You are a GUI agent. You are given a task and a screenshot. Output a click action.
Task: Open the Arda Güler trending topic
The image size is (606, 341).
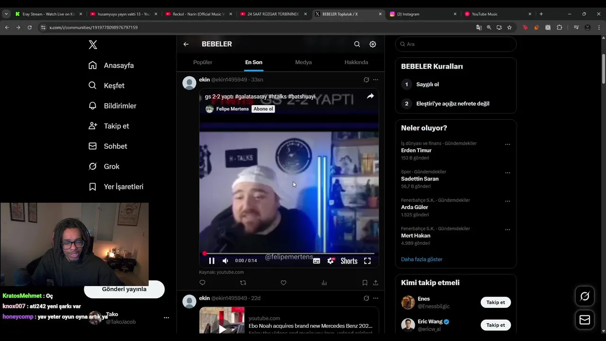pyautogui.click(x=414, y=207)
